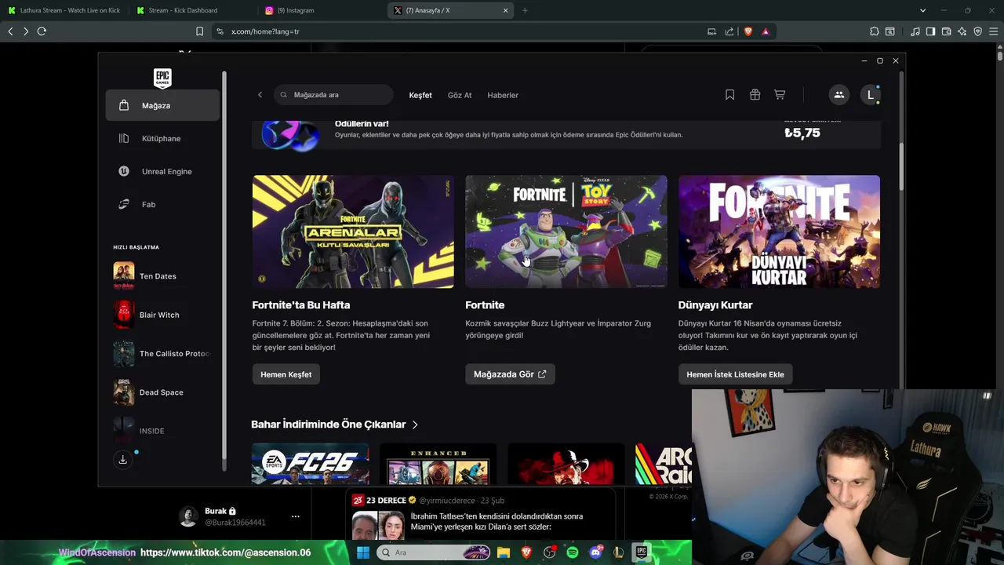This screenshot has width=1004, height=565.
Task: Open the downloads icon in sidebar
Action: (x=122, y=460)
